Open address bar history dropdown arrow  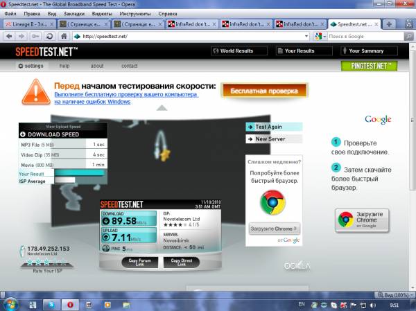(x=306, y=36)
